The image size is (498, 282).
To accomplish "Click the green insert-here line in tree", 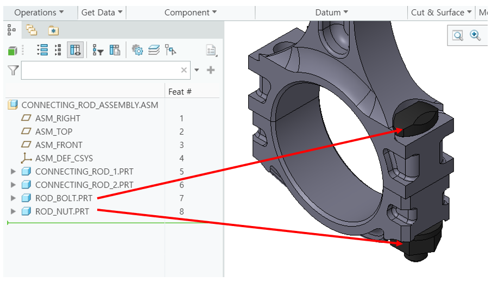I will [x=108, y=223].
